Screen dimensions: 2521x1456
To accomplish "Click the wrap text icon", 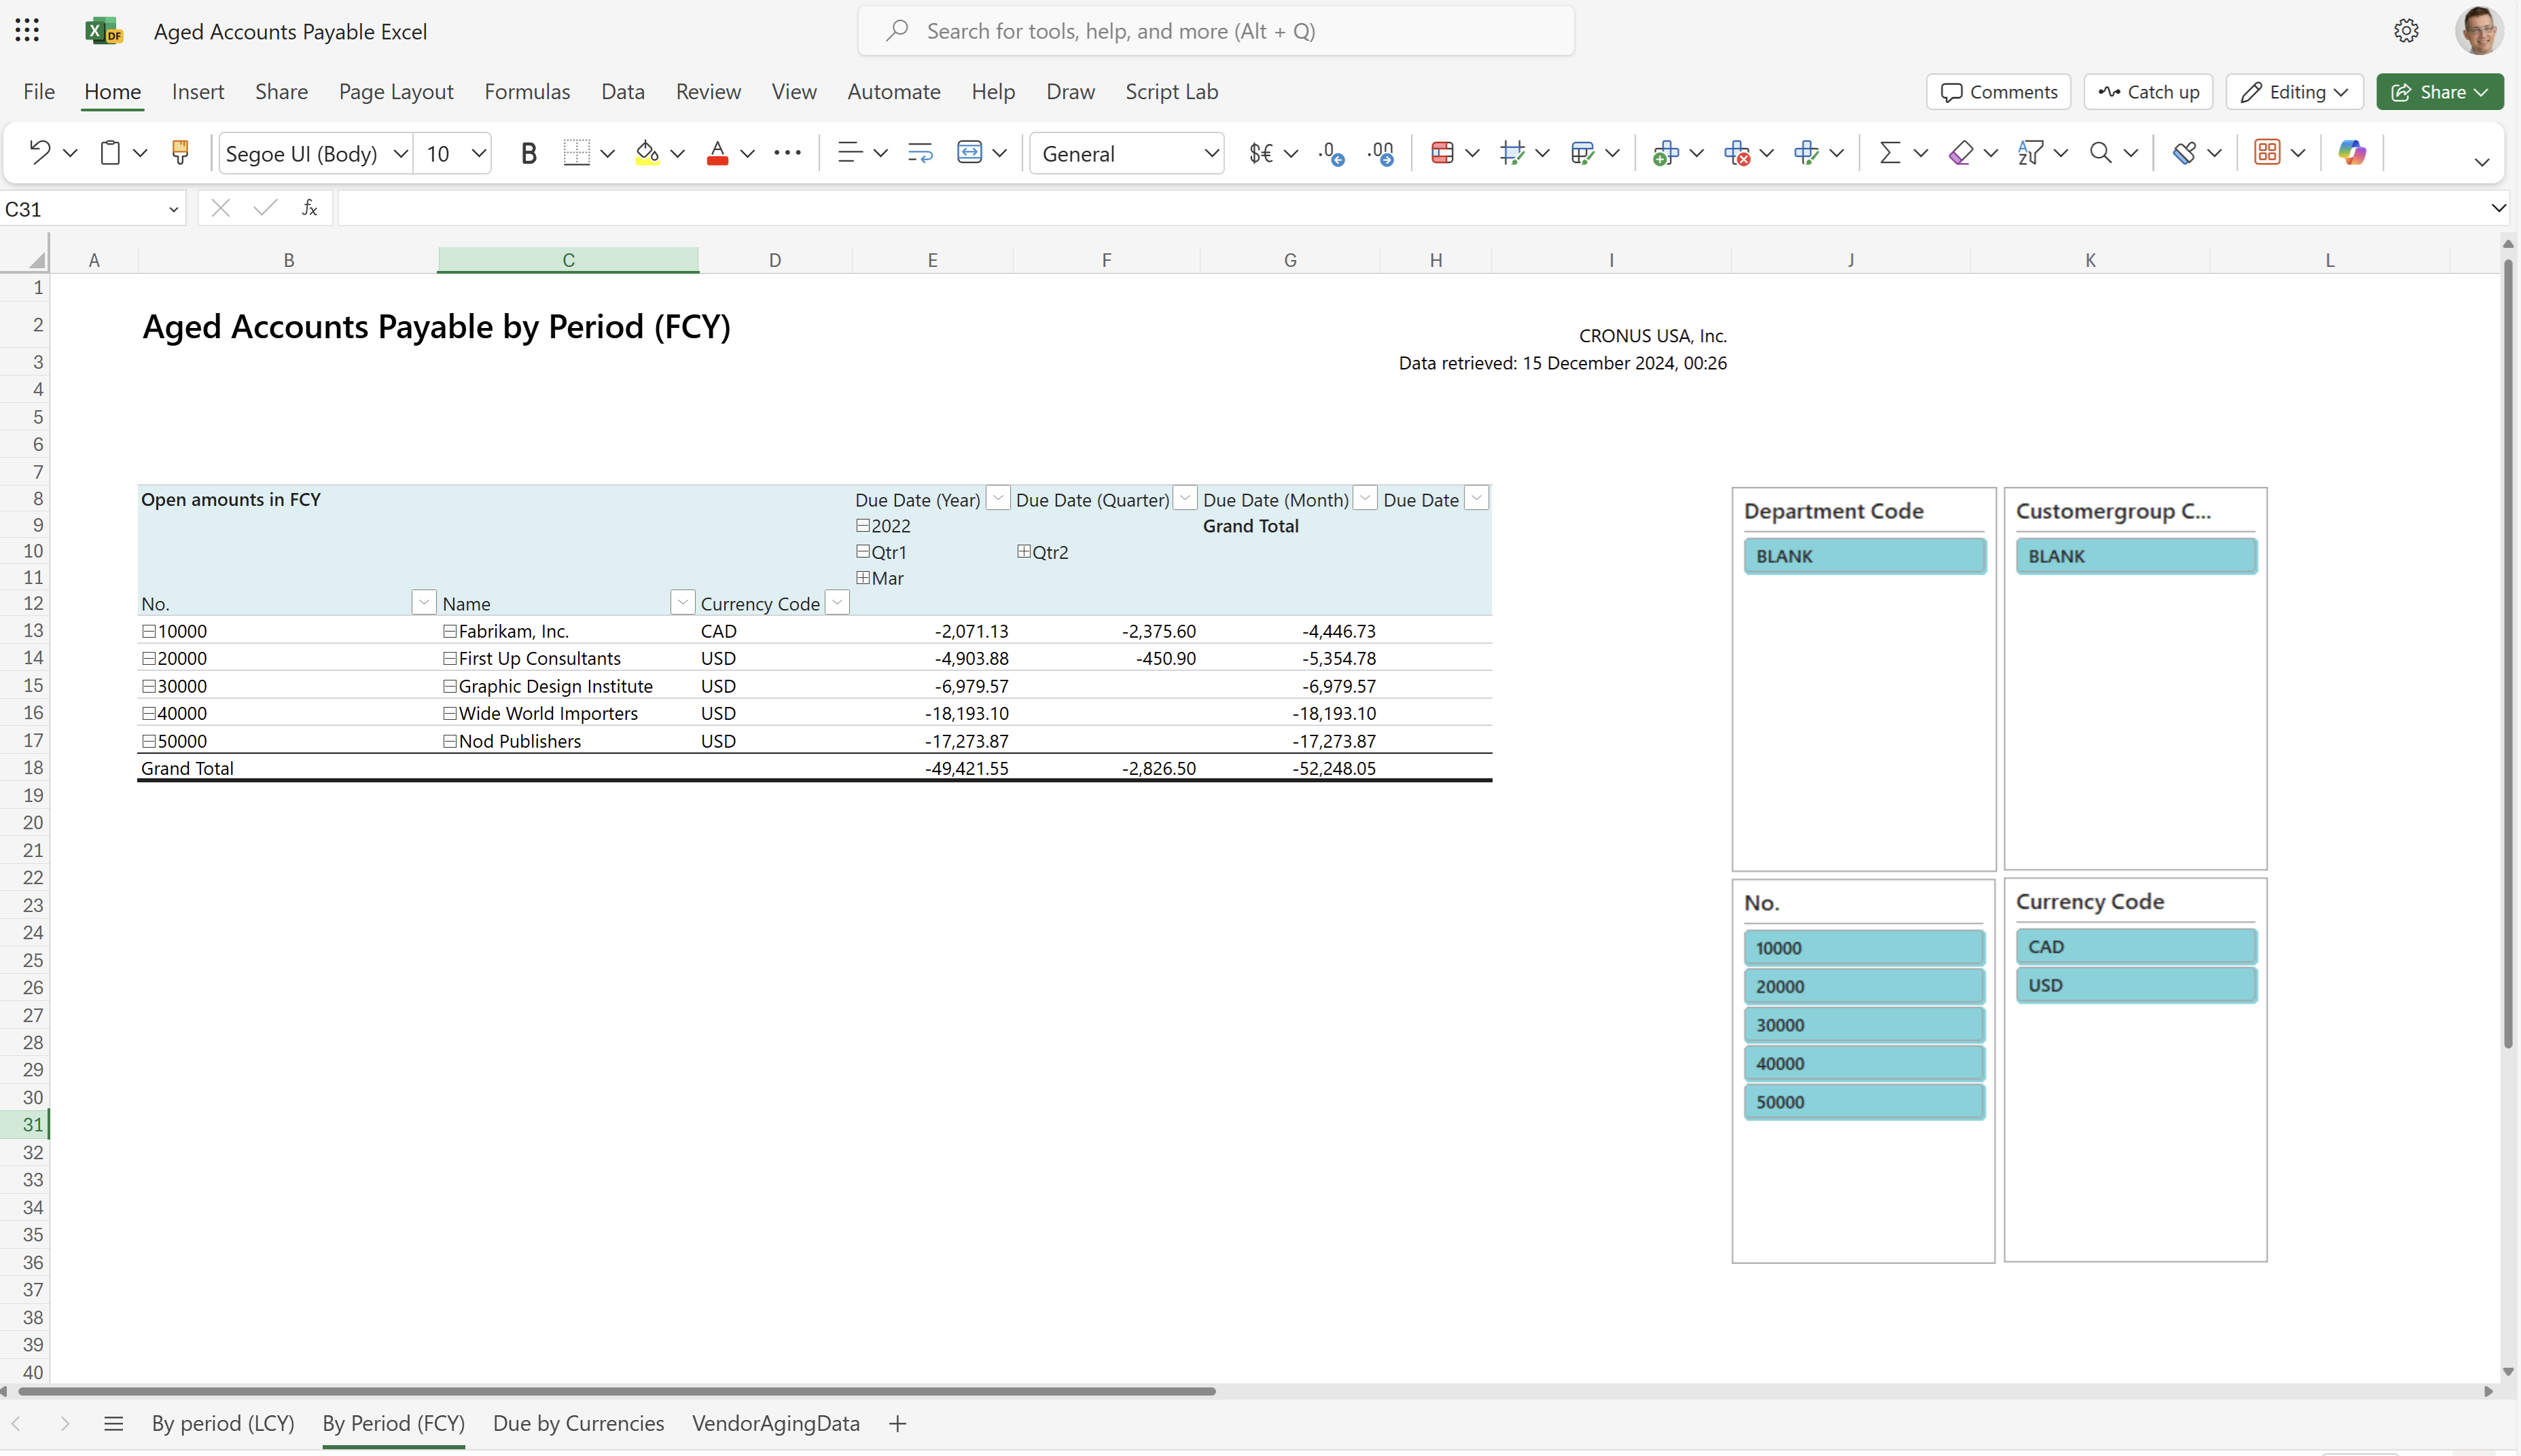I will click(919, 154).
